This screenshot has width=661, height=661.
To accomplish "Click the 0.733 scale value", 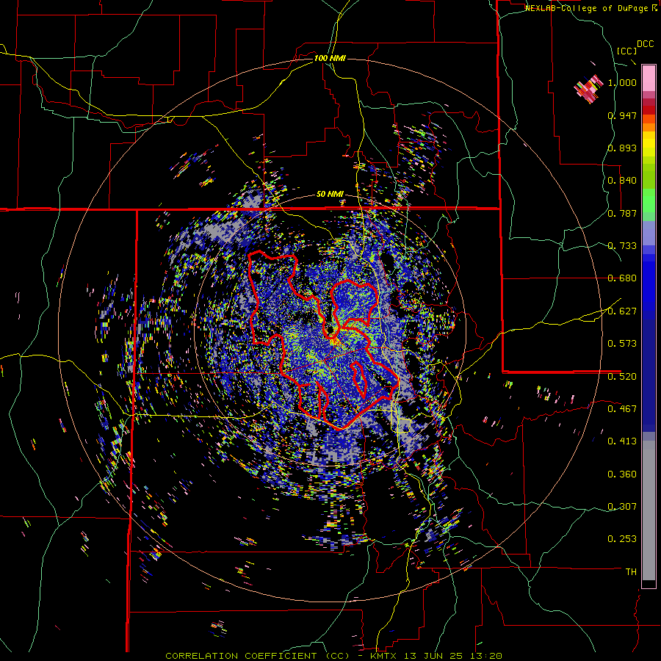I will pos(622,246).
